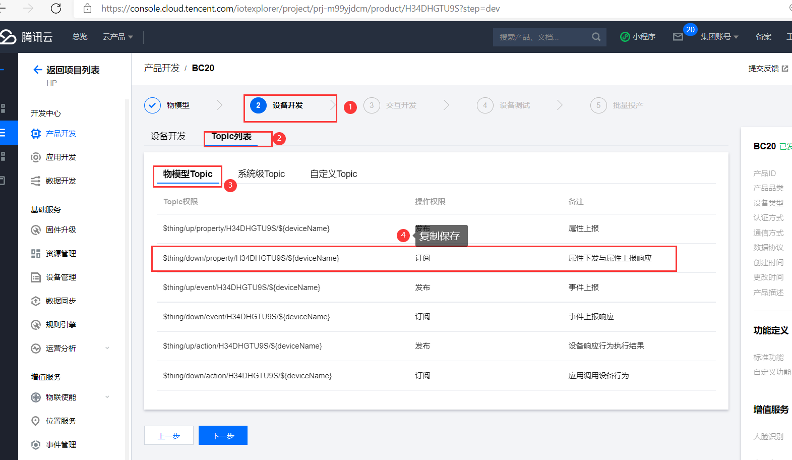Click the 设备管理 sidebar label
792x460 pixels.
(x=61, y=277)
